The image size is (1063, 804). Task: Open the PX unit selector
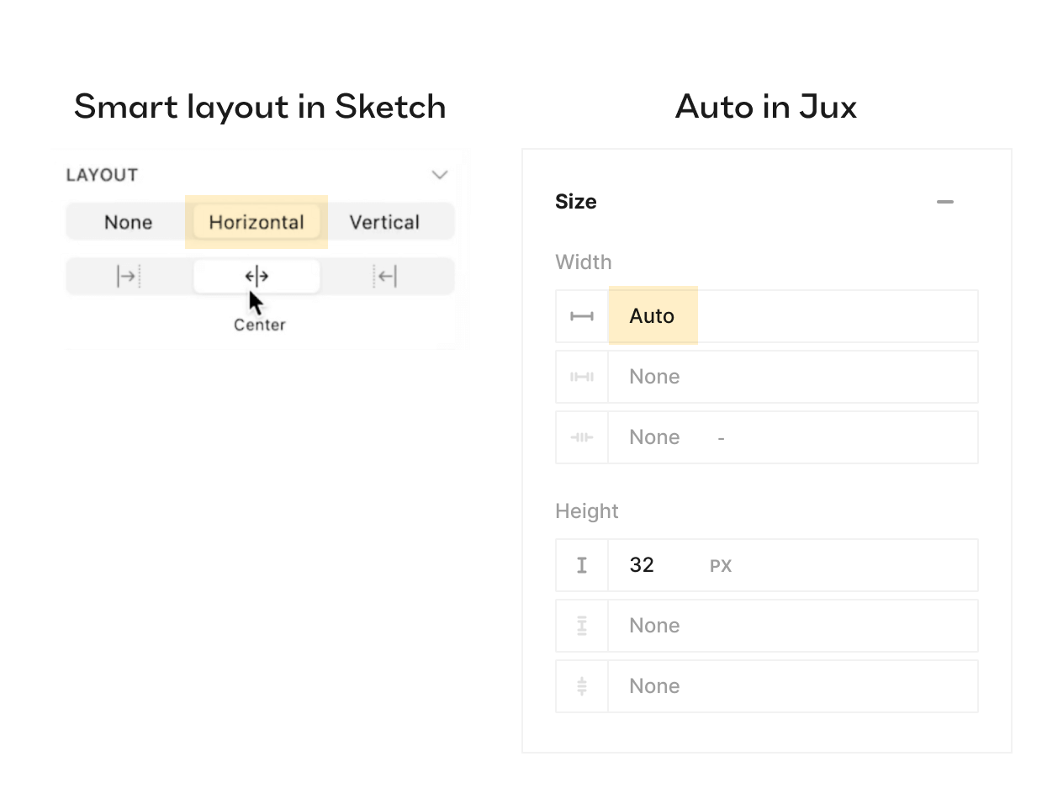(x=720, y=564)
